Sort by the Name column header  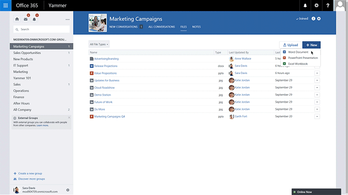[x=94, y=52]
